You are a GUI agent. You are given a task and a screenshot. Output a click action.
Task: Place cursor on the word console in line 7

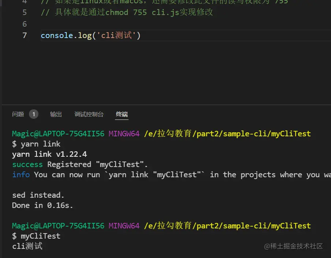point(57,35)
